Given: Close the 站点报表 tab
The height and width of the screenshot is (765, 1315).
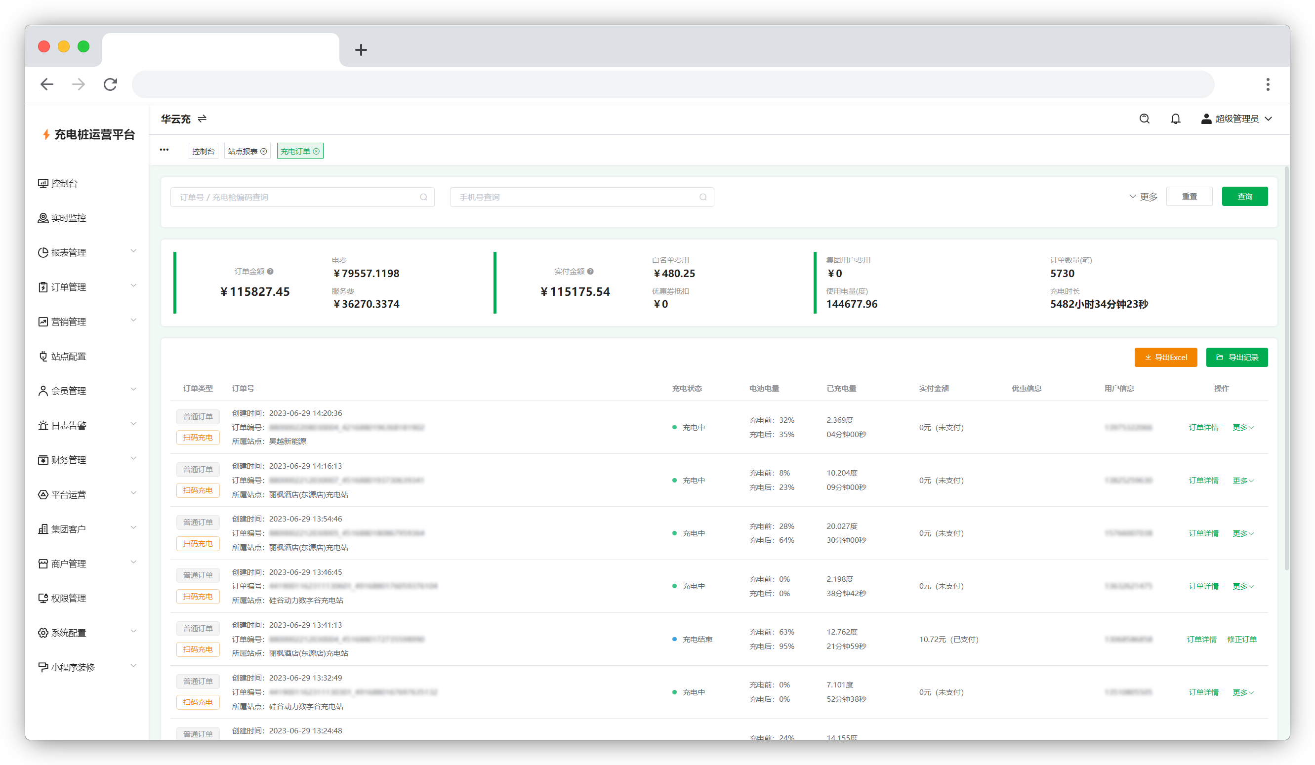Looking at the screenshot, I should 263,151.
